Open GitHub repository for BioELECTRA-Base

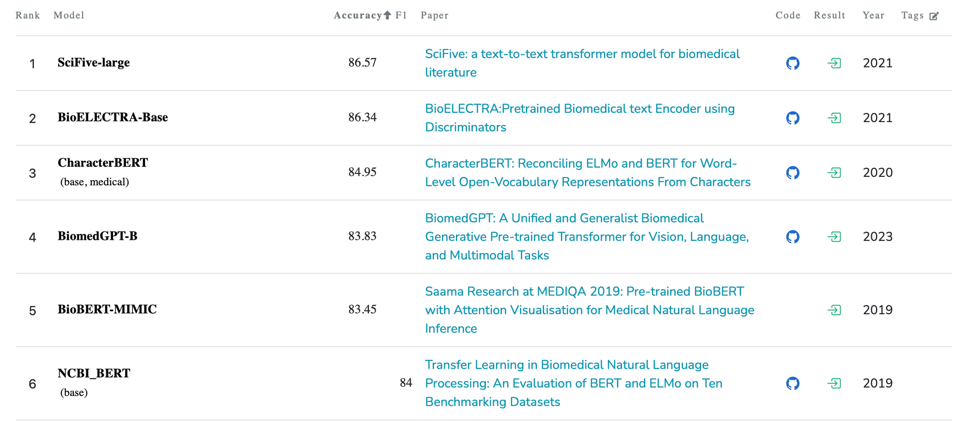[792, 118]
